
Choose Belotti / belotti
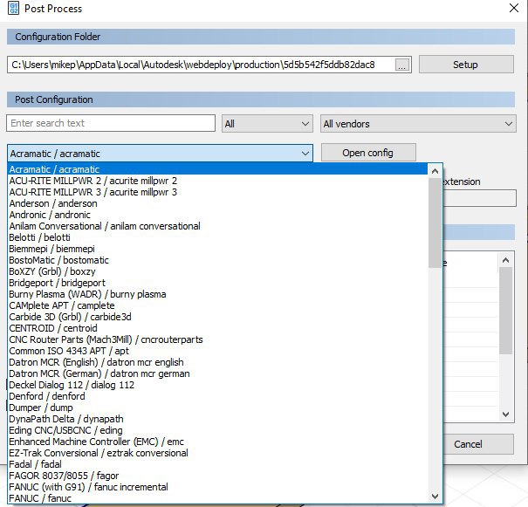[217, 237]
